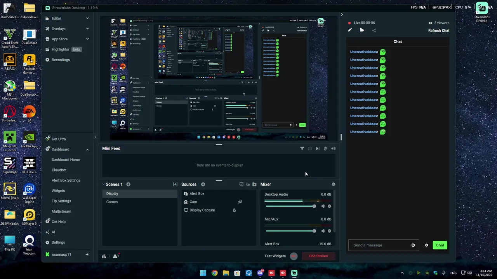The width and height of the screenshot is (497, 279).
Task: Open Mixer advanced audio settings gear
Action: point(333,184)
